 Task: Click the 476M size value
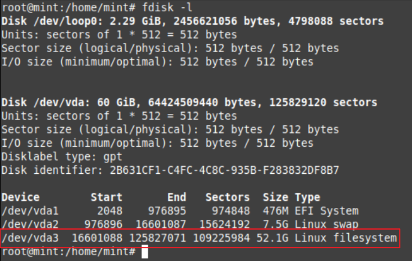tap(275, 211)
